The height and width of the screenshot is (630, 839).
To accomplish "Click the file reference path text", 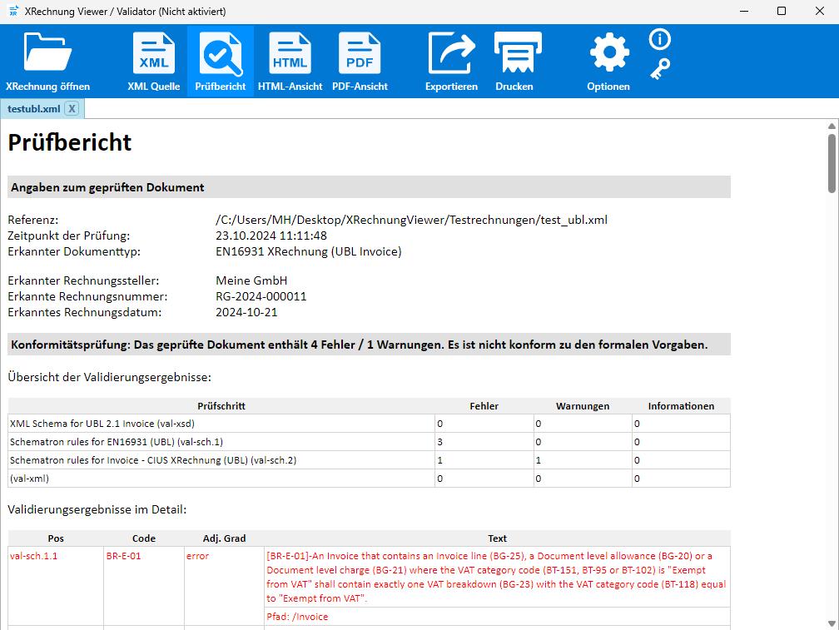I will coord(411,221).
